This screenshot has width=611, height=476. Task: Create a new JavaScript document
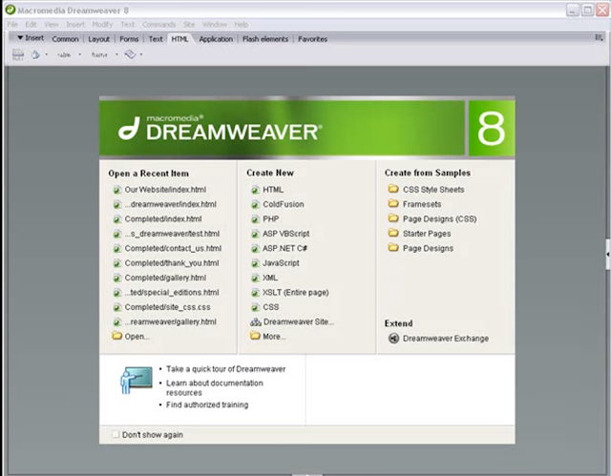point(281,263)
